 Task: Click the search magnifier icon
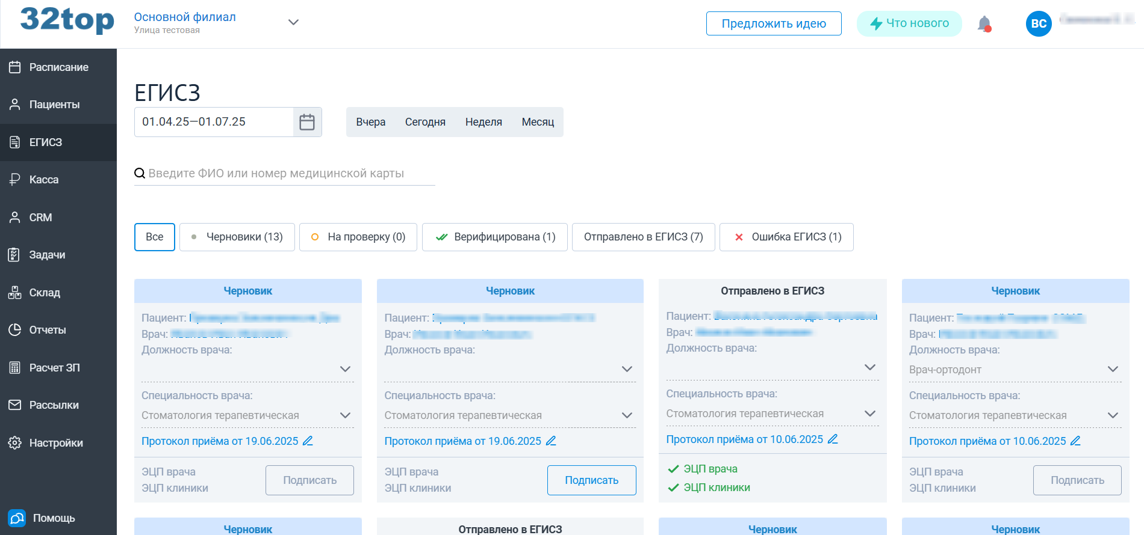pyautogui.click(x=140, y=173)
